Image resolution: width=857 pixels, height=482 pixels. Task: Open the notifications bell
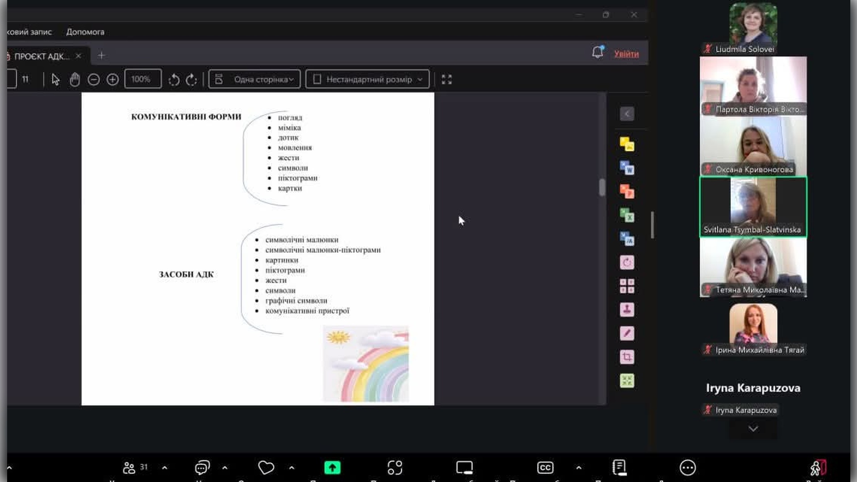click(597, 53)
